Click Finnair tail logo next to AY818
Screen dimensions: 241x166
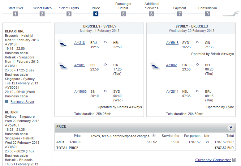(x=63, y=43)
